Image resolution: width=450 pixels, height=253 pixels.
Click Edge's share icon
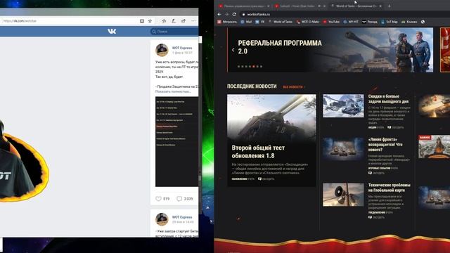point(184,21)
